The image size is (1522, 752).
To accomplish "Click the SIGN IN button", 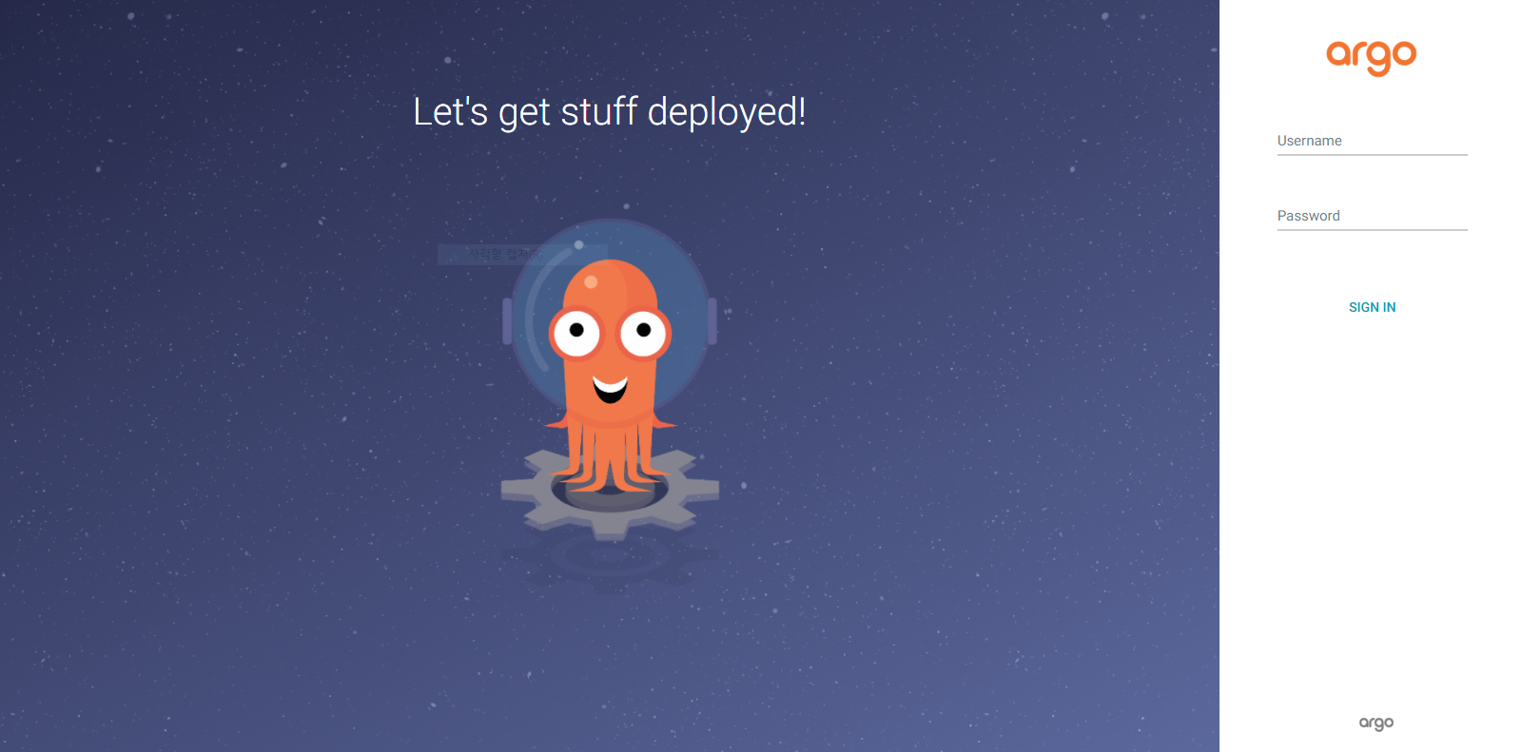I will pyautogui.click(x=1372, y=307).
